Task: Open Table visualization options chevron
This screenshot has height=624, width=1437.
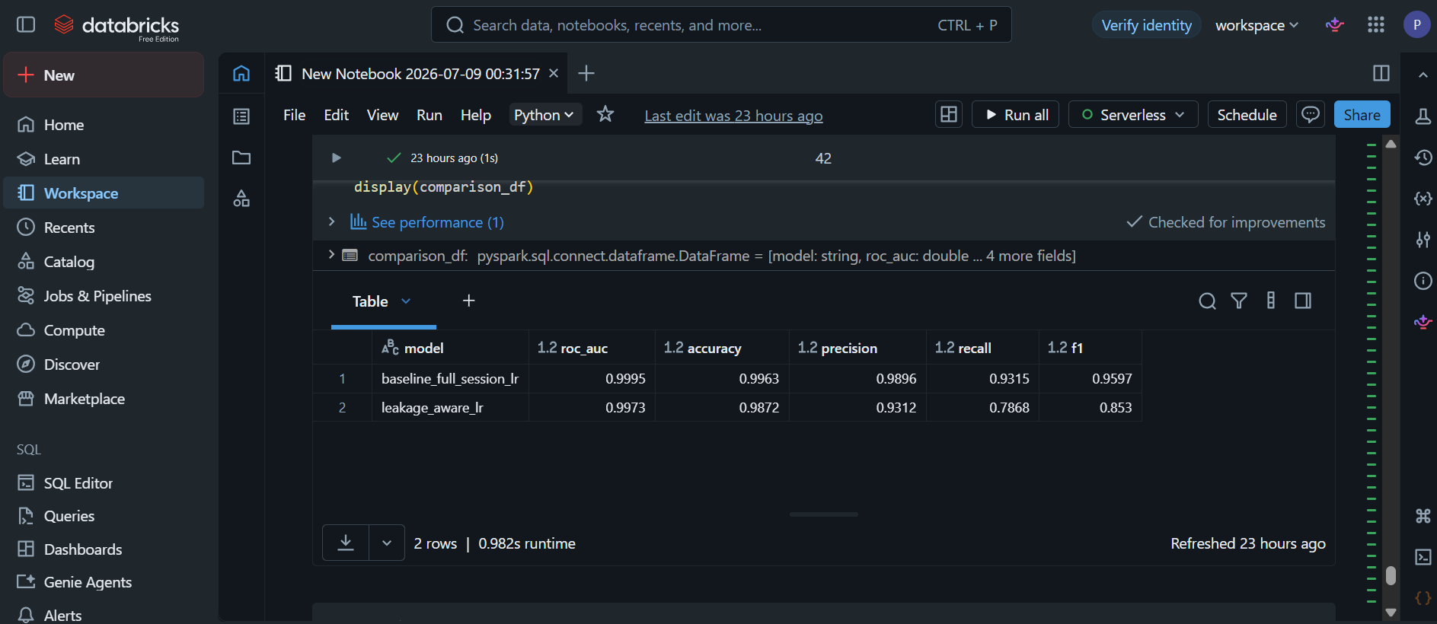Action: coord(406,301)
